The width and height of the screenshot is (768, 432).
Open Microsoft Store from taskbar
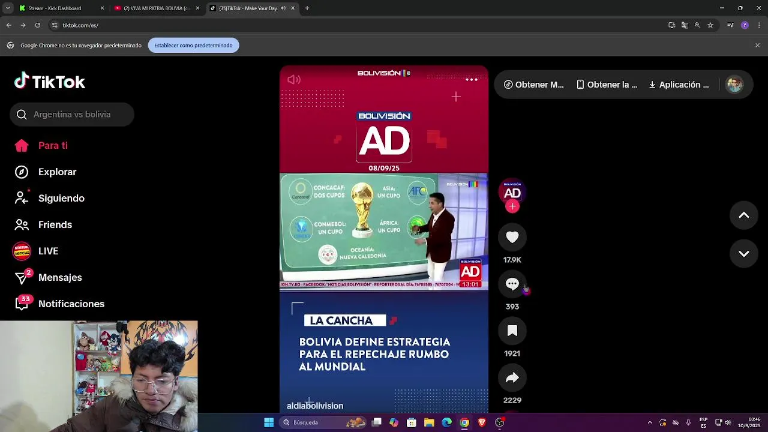412,422
